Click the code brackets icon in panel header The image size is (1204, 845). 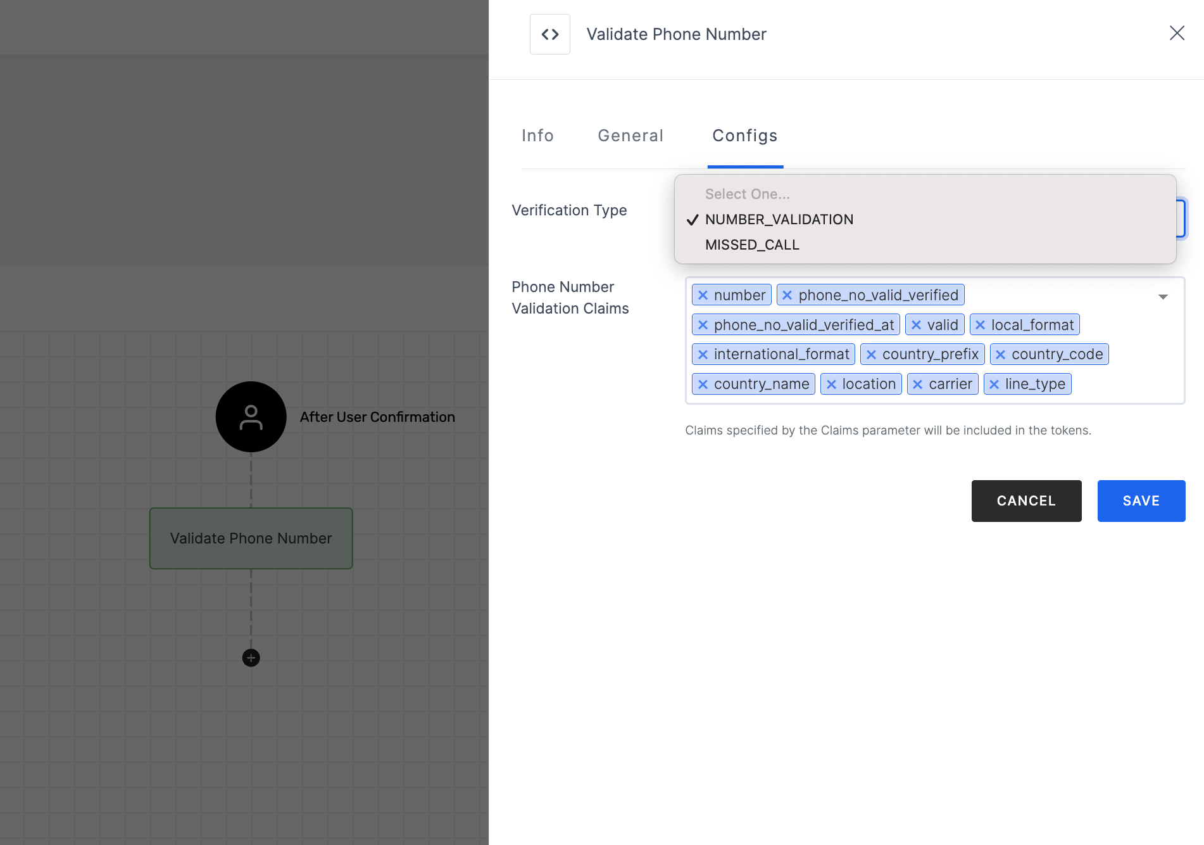549,34
